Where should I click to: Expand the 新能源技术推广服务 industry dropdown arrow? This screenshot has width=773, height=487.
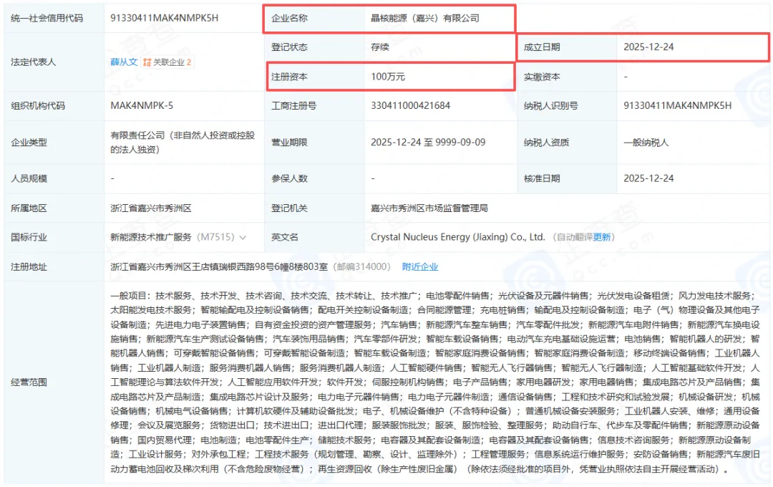coord(243,237)
